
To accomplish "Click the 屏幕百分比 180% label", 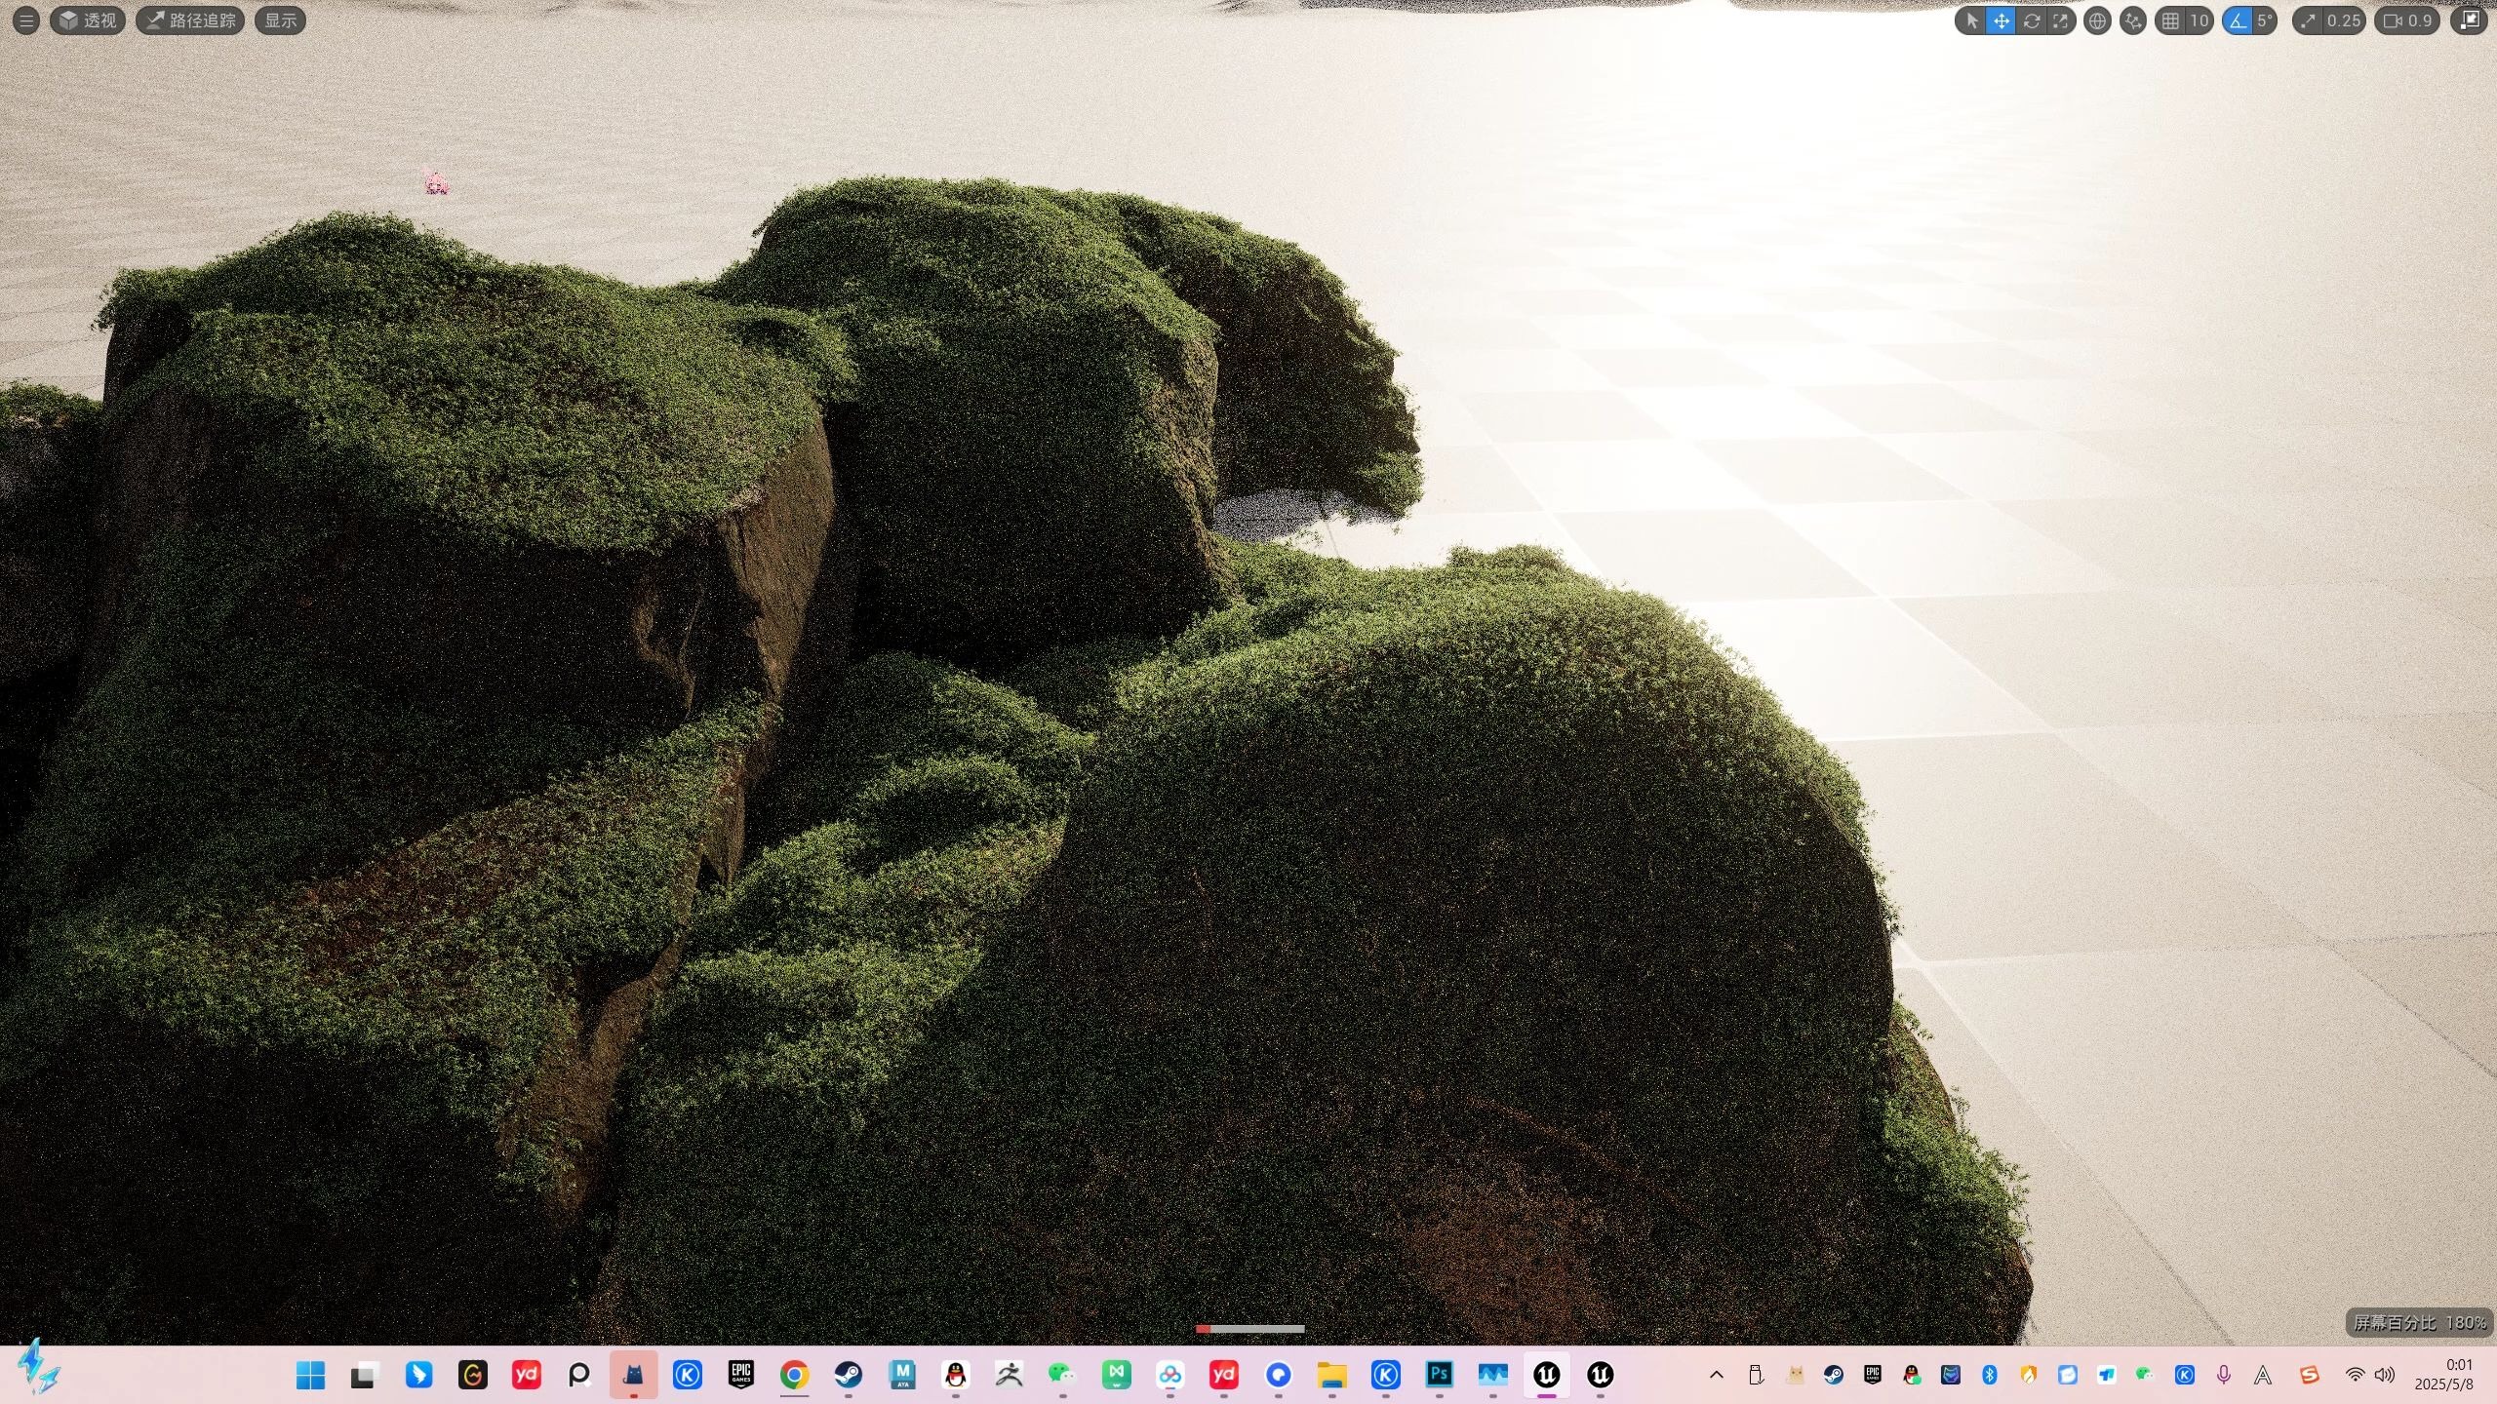I will 2419,1323.
